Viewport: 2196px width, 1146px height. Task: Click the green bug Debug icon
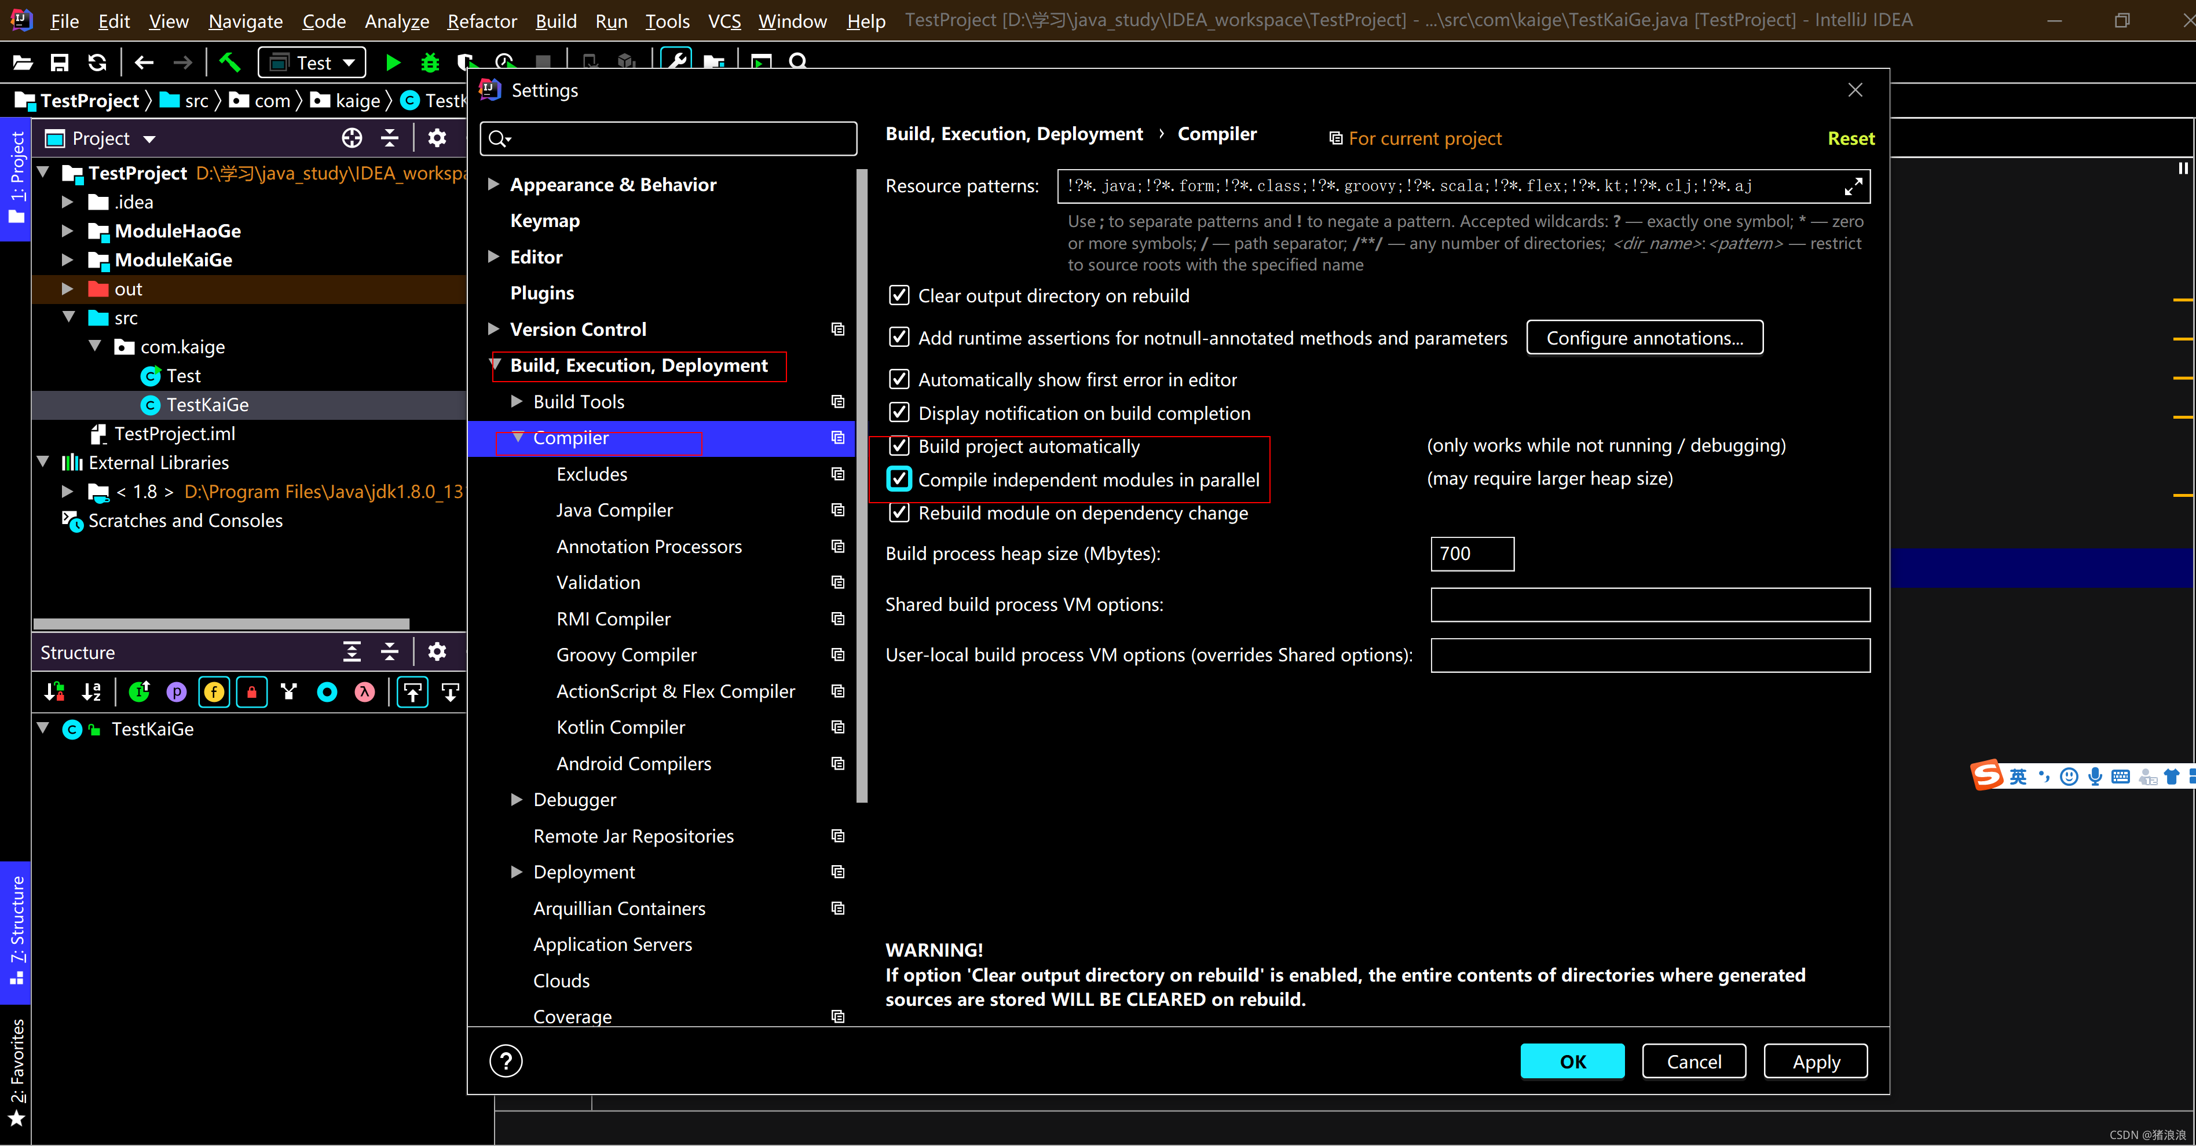430,62
